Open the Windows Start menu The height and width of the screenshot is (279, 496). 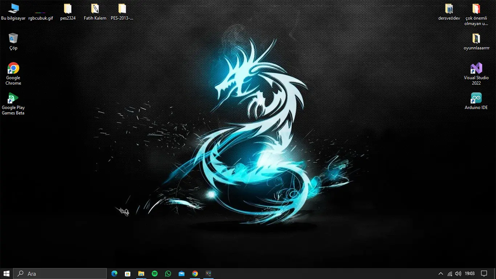(7, 274)
